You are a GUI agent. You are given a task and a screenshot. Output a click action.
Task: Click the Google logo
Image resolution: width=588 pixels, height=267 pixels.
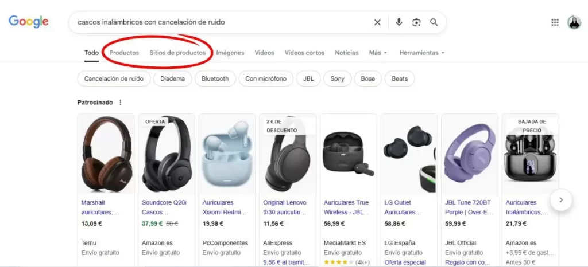28,22
